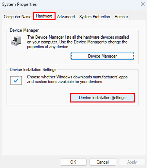Click the Device Manager hardware icon
147x168 pixels.
point(16,41)
